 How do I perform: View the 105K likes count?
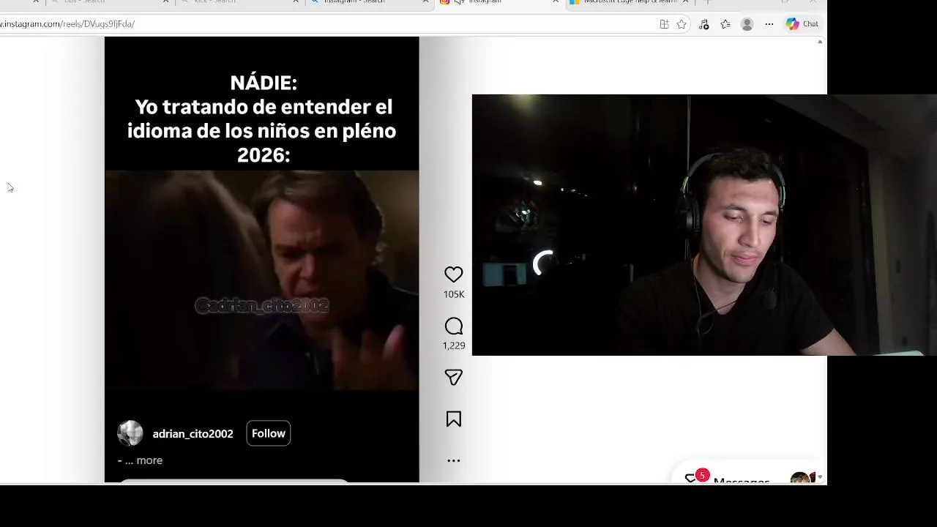coord(453,294)
